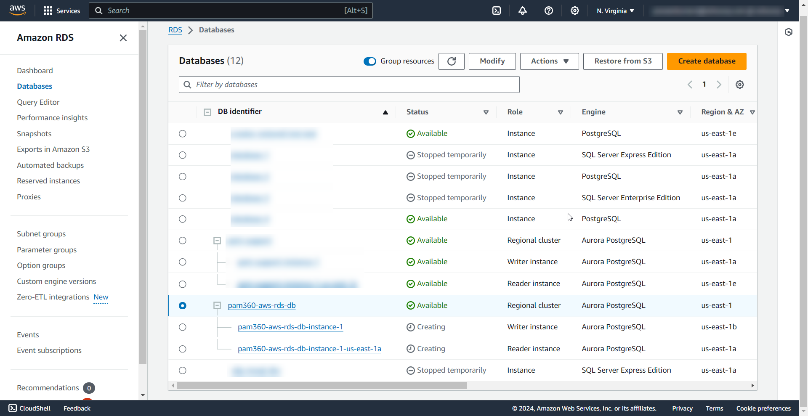This screenshot has height=416, width=808.
Task: Select radio of SQL Server Express us-east-1a second row
Action: click(x=183, y=155)
